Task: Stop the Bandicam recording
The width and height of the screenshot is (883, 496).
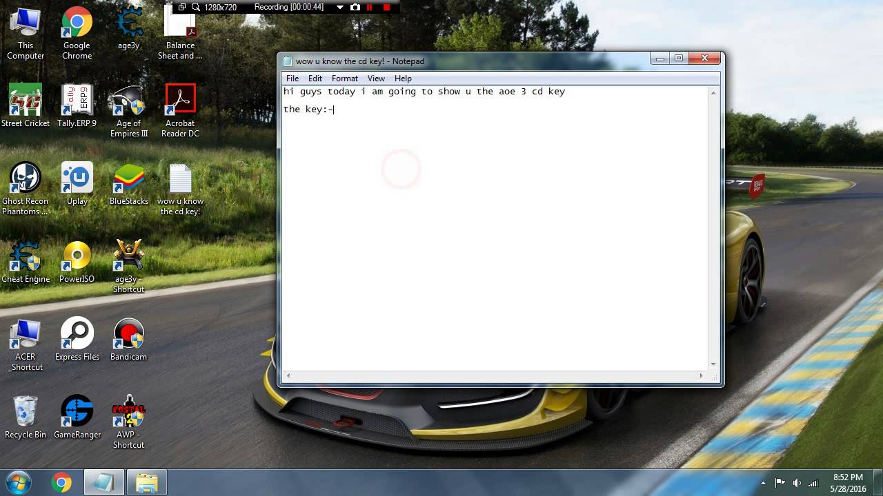Action: tap(386, 7)
